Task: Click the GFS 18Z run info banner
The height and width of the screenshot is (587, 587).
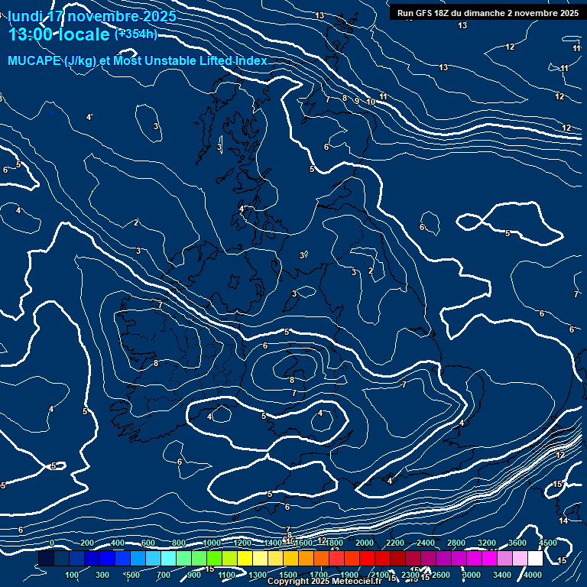Action: pyautogui.click(x=488, y=13)
